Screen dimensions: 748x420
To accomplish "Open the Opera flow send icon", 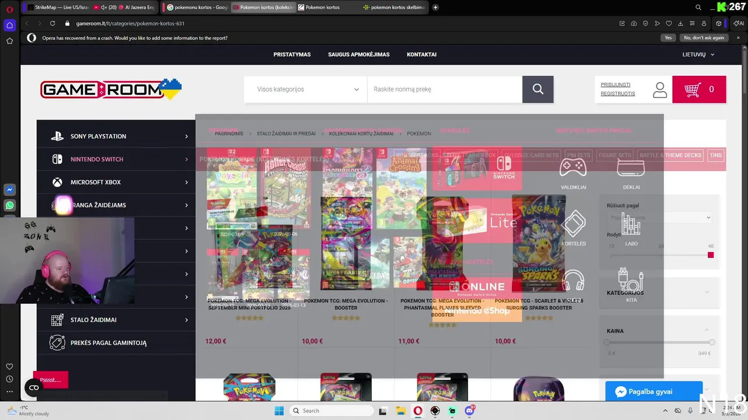I will (x=657, y=23).
